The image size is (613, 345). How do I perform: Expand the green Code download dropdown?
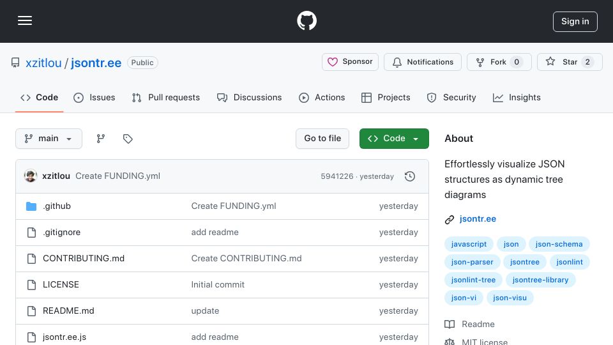(394, 139)
